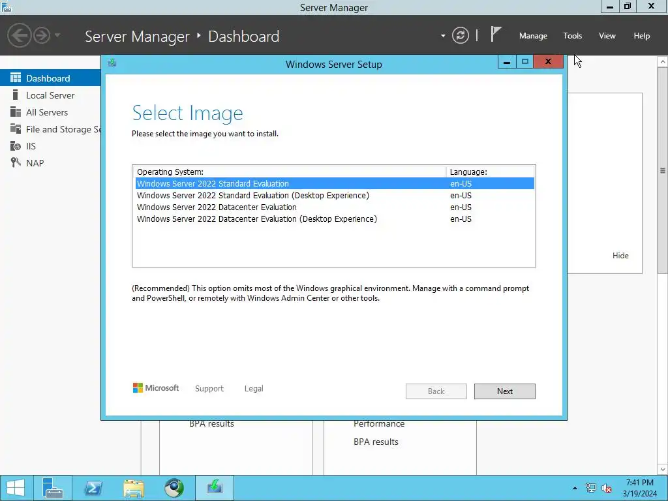
Task: Click the IIS role icon in sidebar
Action: tap(16, 145)
